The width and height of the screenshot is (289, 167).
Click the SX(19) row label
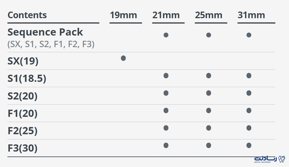click(23, 61)
